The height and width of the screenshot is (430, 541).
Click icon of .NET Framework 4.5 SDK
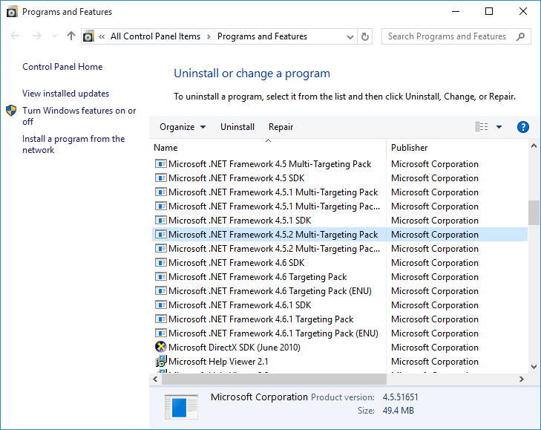pos(161,178)
